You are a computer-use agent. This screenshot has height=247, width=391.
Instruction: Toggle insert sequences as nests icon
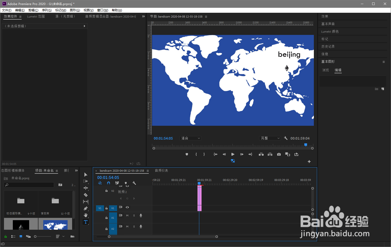click(100, 183)
